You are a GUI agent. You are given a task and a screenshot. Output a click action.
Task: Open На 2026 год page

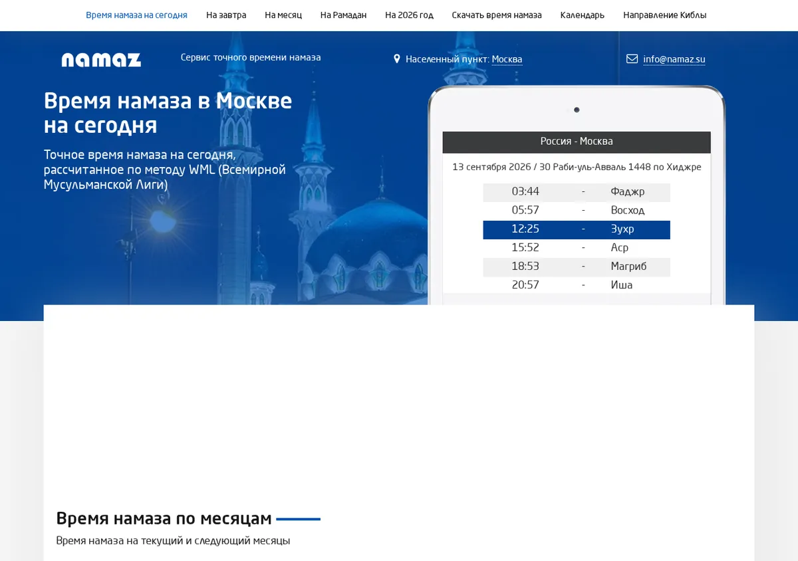(x=409, y=15)
